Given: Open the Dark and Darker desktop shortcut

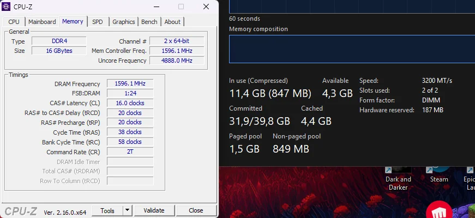Looking at the screenshot, I should (398, 173).
